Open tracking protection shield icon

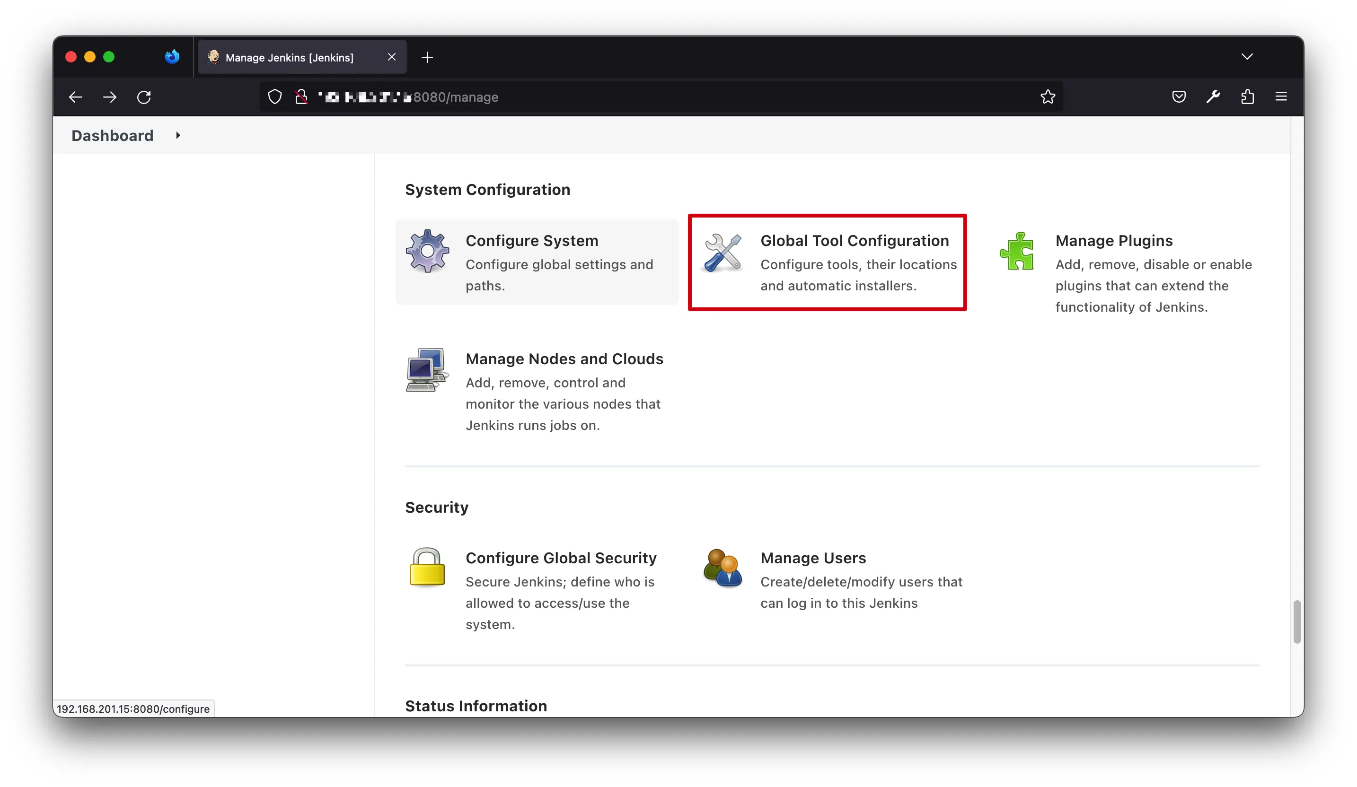274,97
